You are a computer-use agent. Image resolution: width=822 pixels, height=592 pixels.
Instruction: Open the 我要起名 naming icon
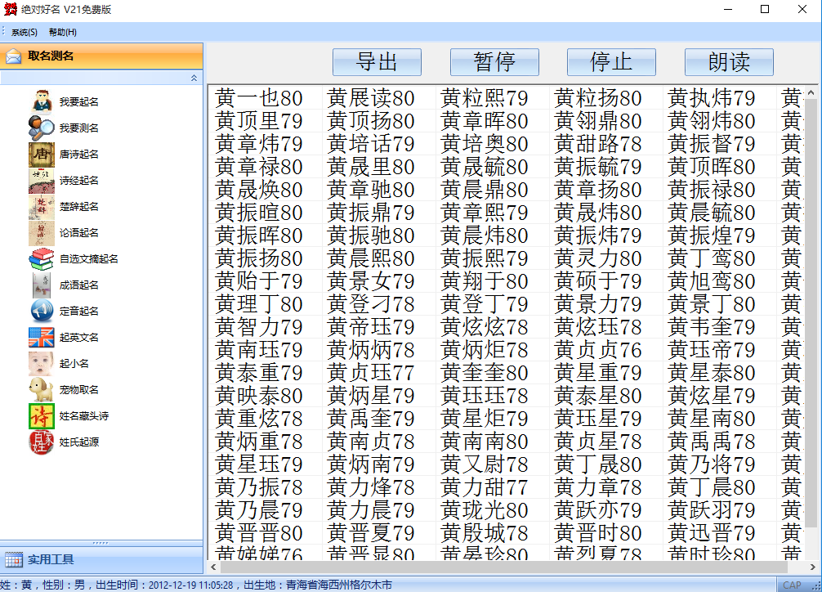pos(41,101)
